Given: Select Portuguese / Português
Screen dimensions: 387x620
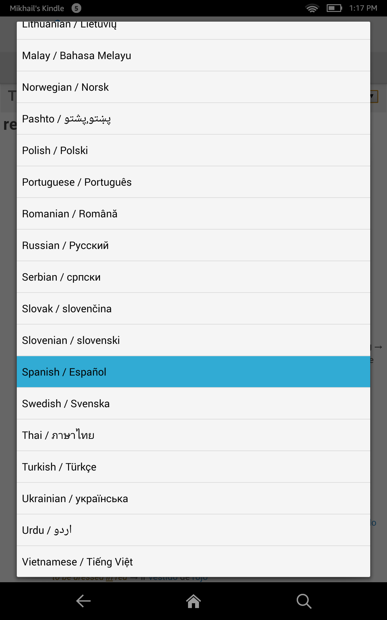Looking at the screenshot, I should pyautogui.click(x=193, y=182).
